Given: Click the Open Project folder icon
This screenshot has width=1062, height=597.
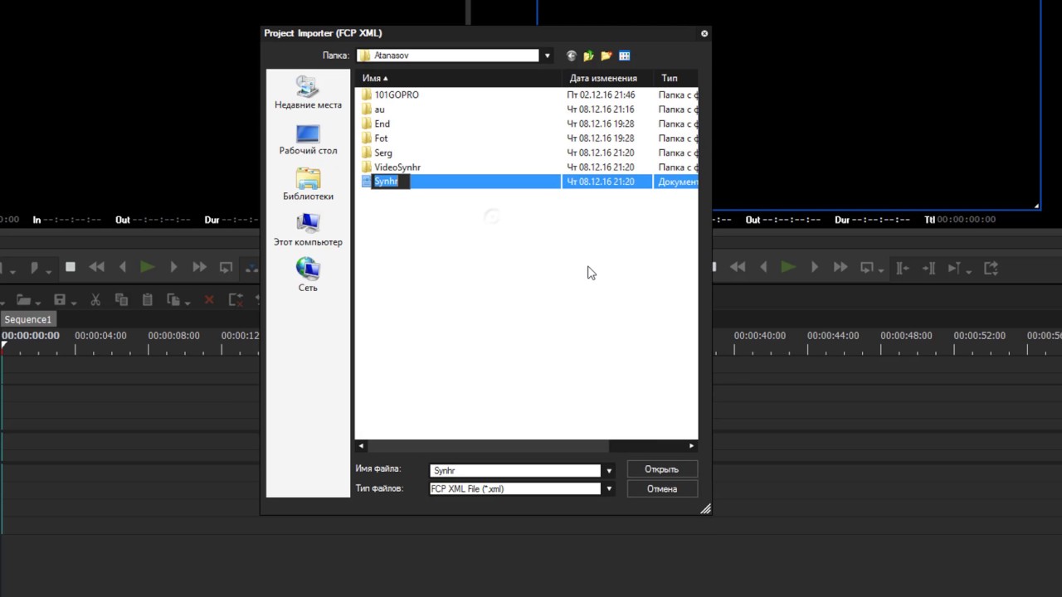Looking at the screenshot, I should (23, 299).
